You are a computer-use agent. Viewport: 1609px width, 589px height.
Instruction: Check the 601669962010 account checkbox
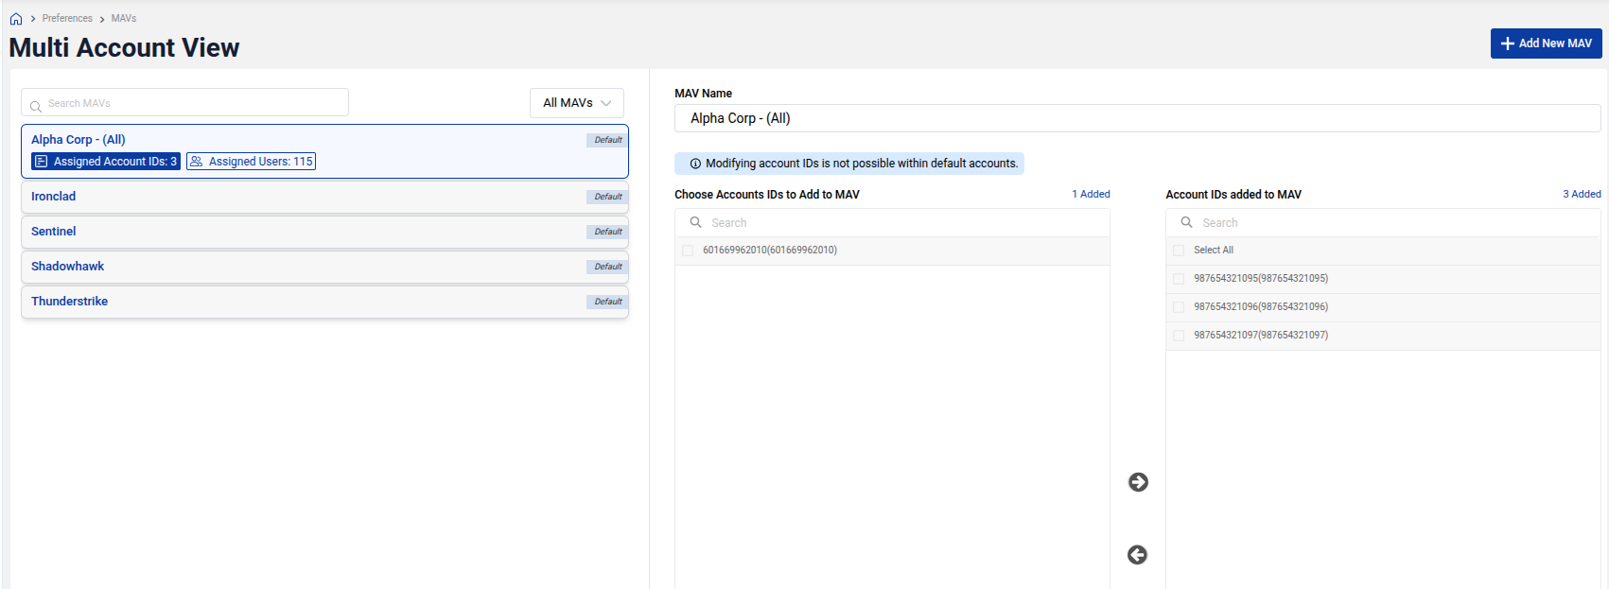click(688, 251)
